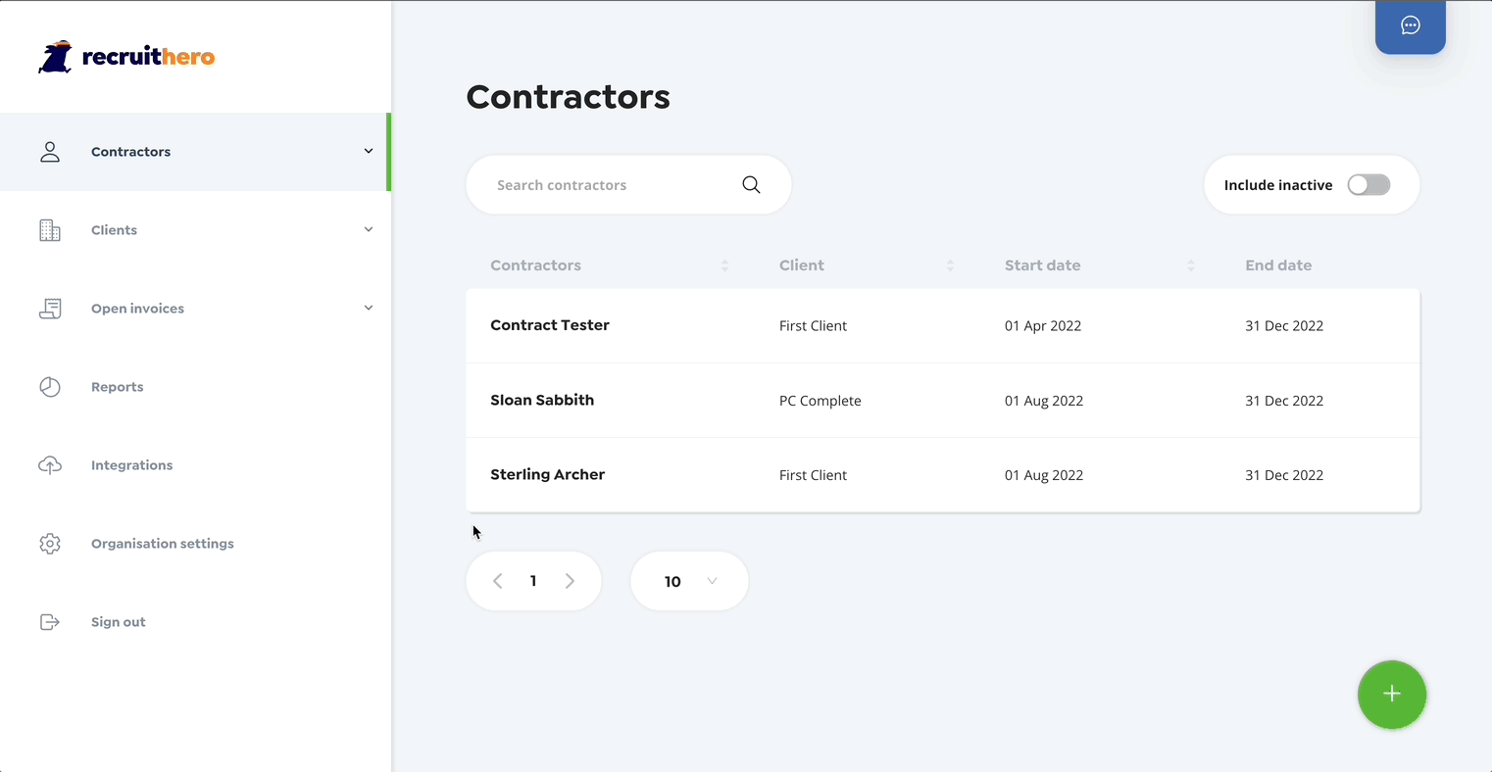Click the Sign out arrow icon
The width and height of the screenshot is (1492, 772).
tap(50, 622)
